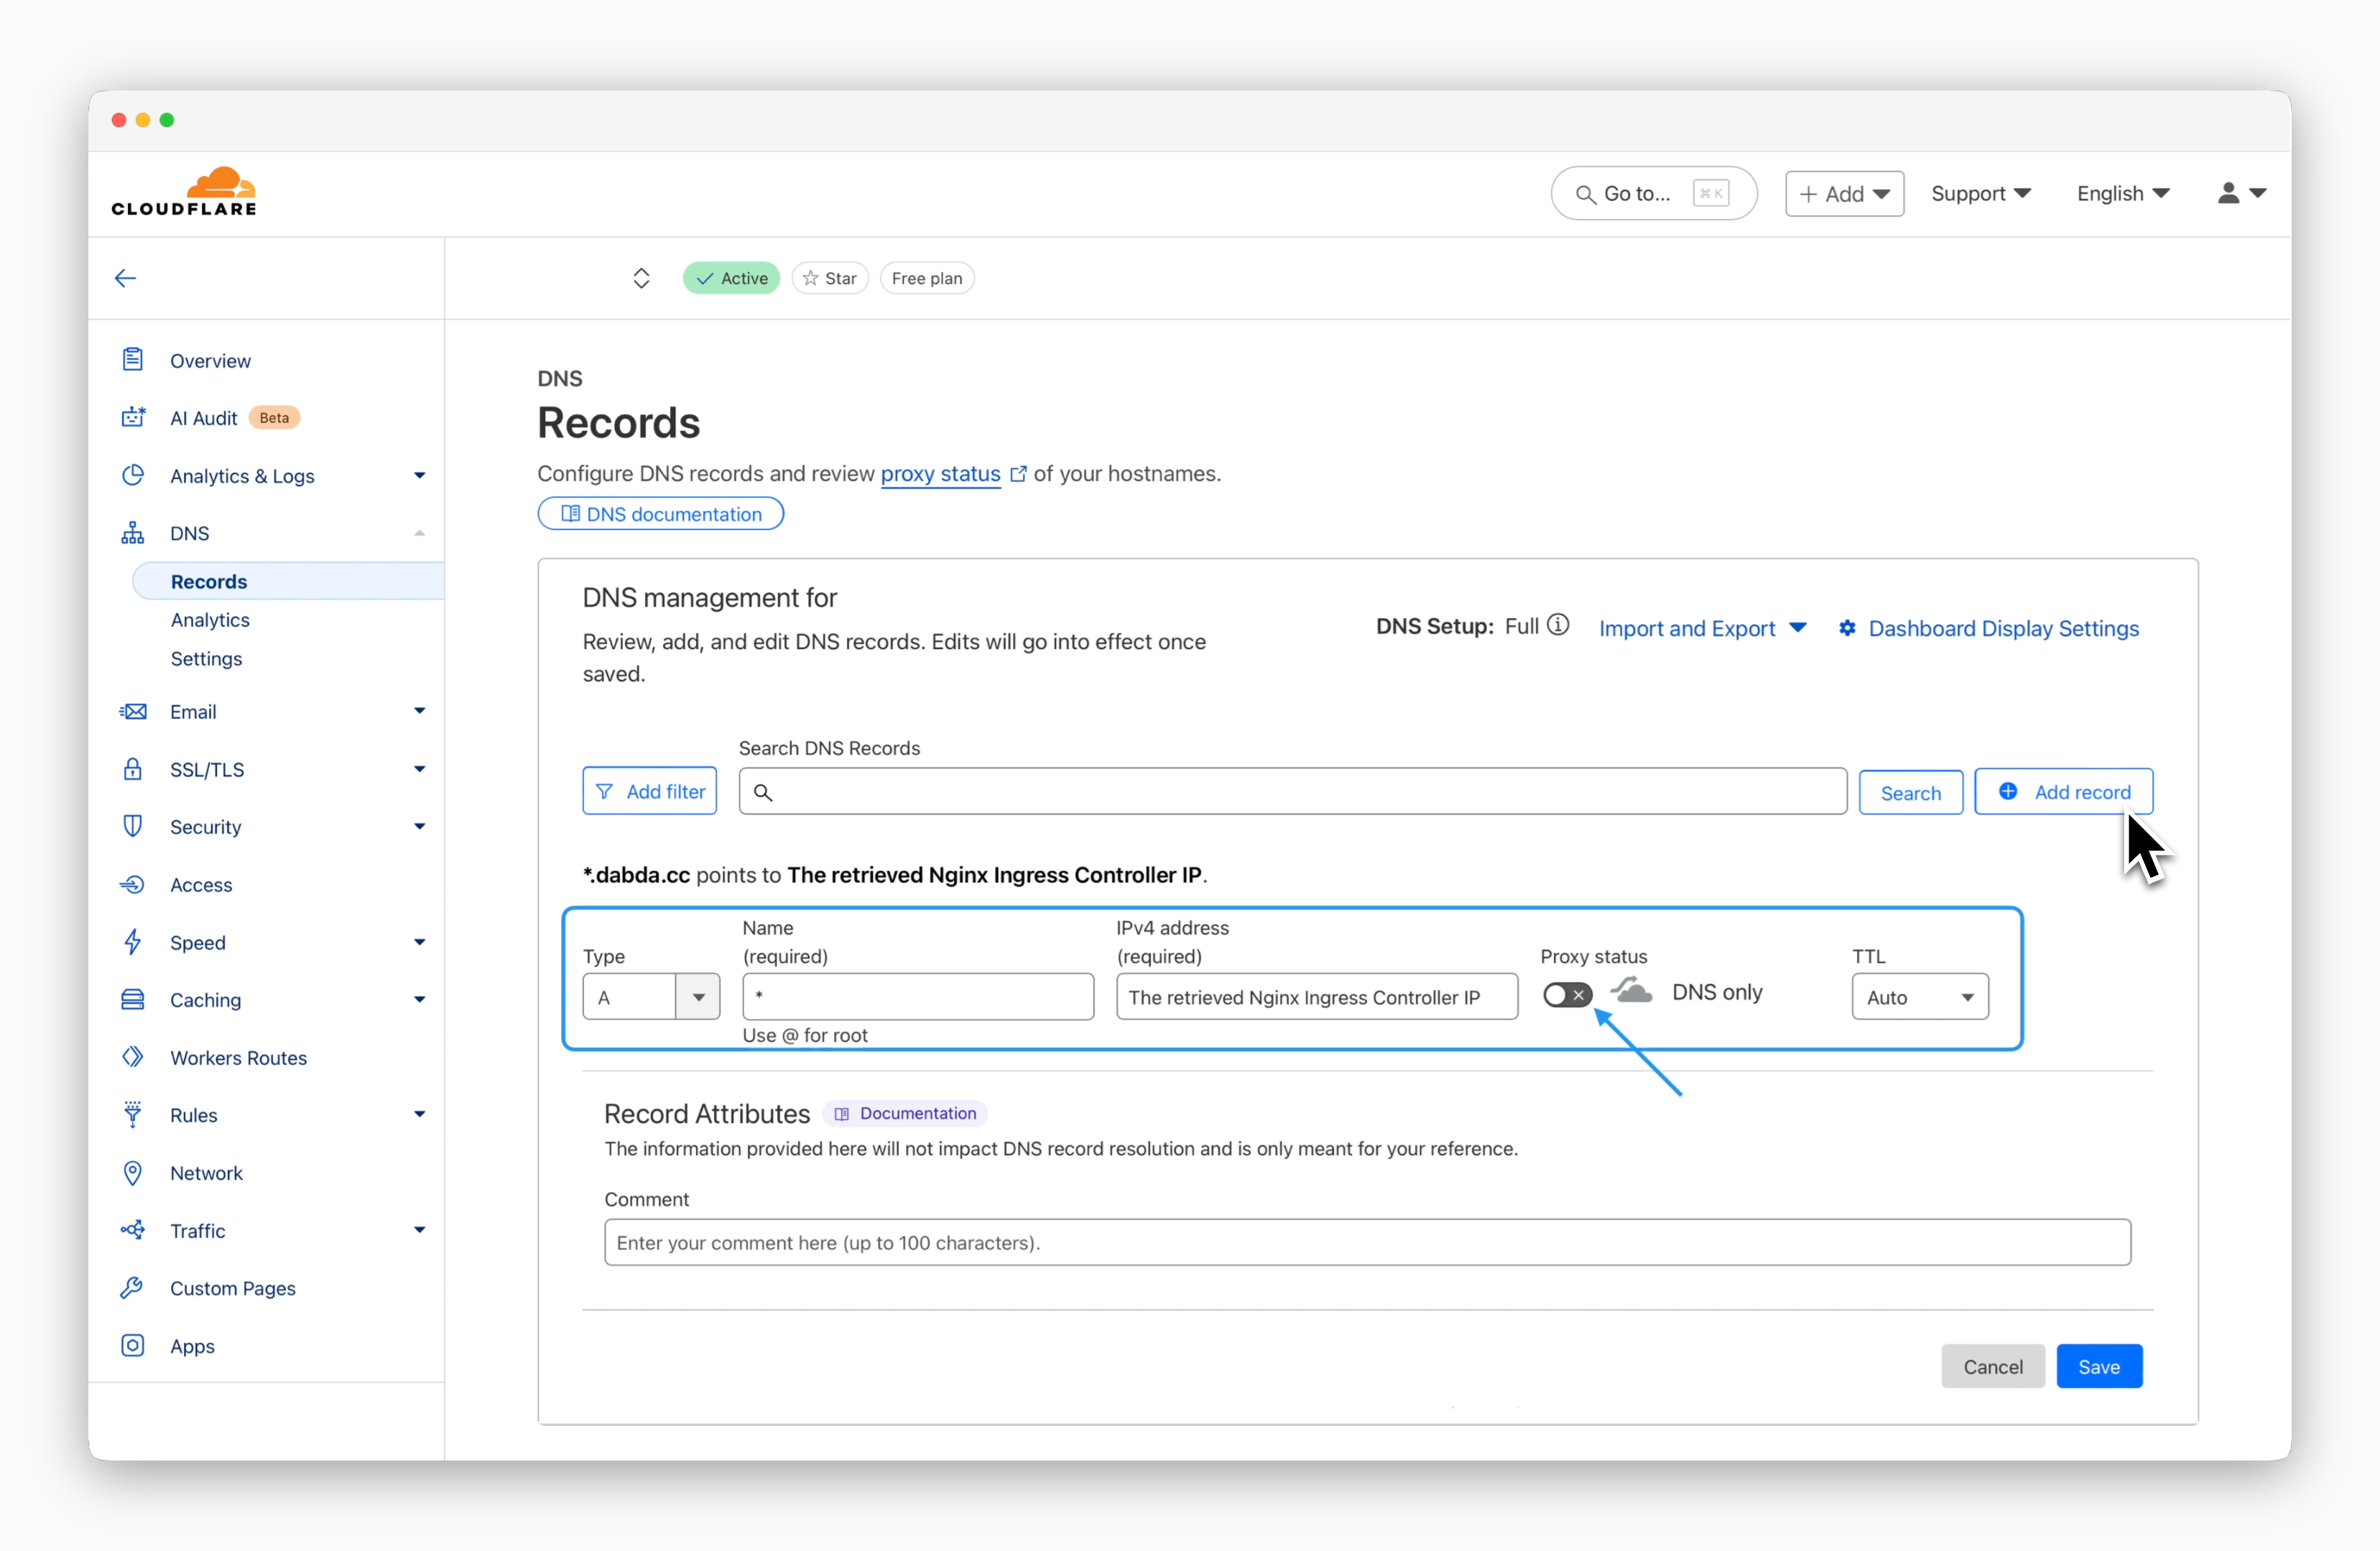Click the Cancel button
The height and width of the screenshot is (1551, 2380).
click(x=1992, y=1366)
